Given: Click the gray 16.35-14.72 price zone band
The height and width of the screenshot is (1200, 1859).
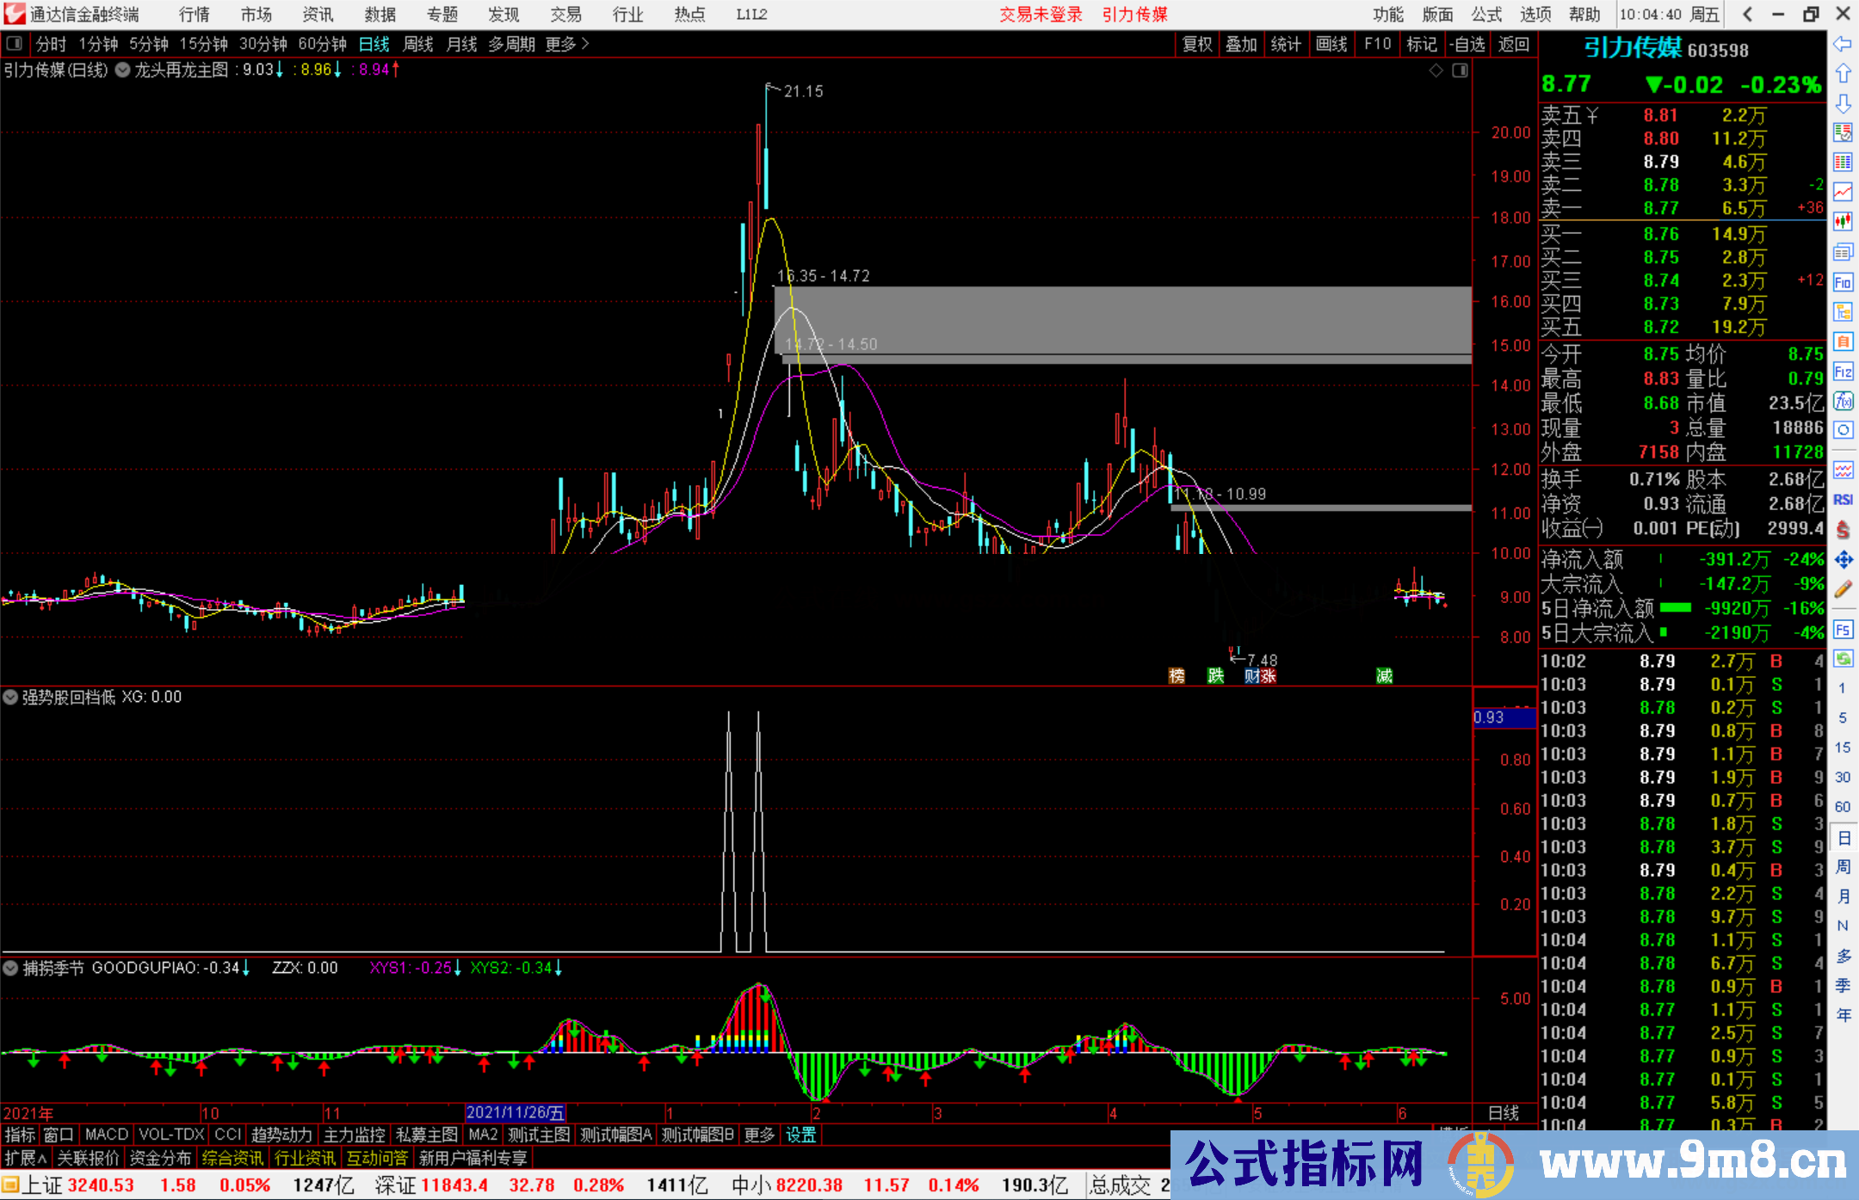Looking at the screenshot, I should (1119, 318).
